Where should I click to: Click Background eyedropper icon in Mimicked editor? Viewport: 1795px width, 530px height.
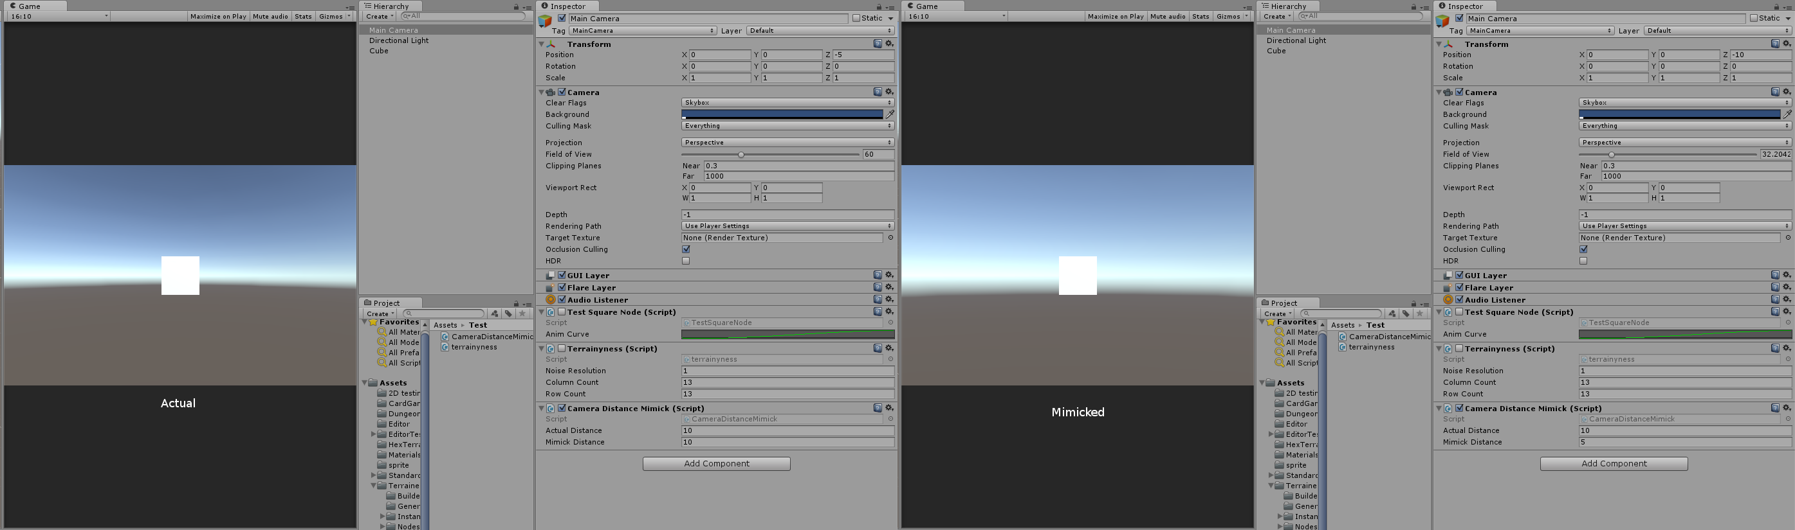[x=1787, y=114]
